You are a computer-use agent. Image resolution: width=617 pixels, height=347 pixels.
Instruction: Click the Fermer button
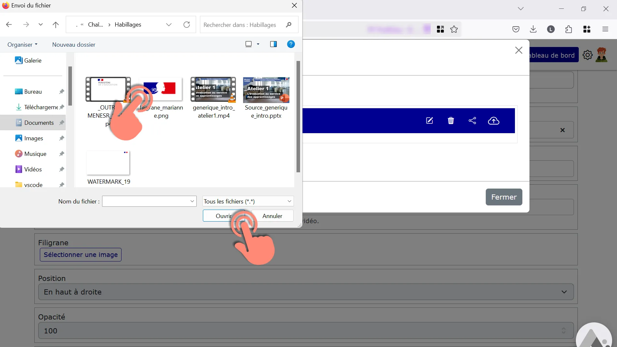[x=504, y=197]
